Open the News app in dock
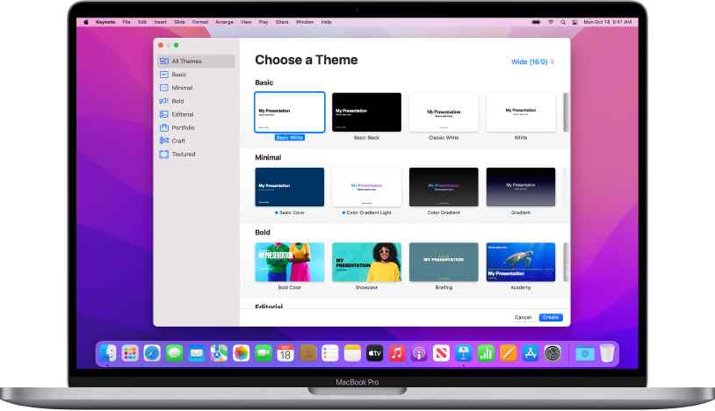Screen dimensions: 715x411 441,353
